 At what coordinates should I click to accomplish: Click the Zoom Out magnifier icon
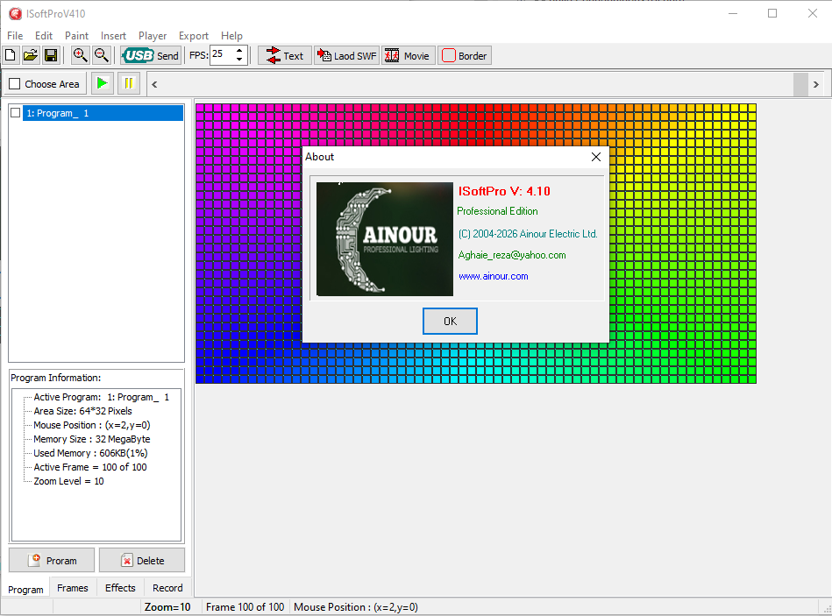tap(101, 55)
